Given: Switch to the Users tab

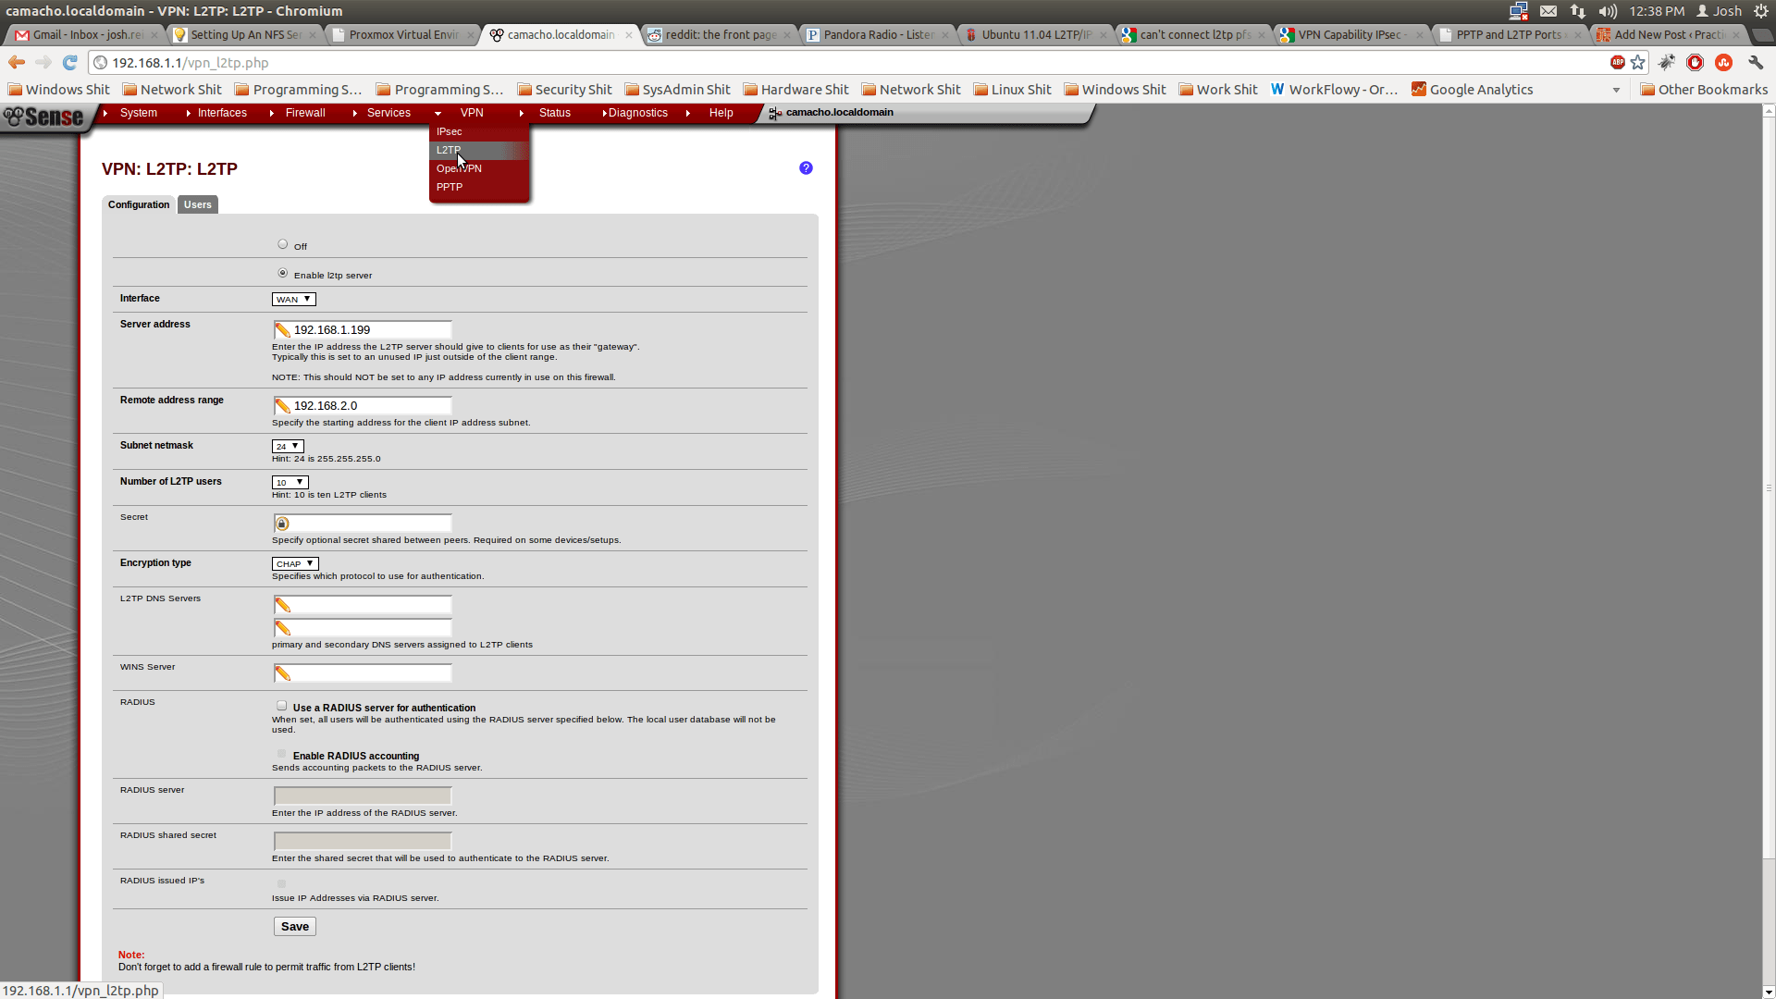Looking at the screenshot, I should 197,204.
